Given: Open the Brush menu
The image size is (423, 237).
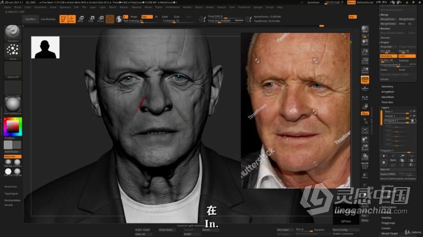Looking at the screenshot, I should (18, 7).
